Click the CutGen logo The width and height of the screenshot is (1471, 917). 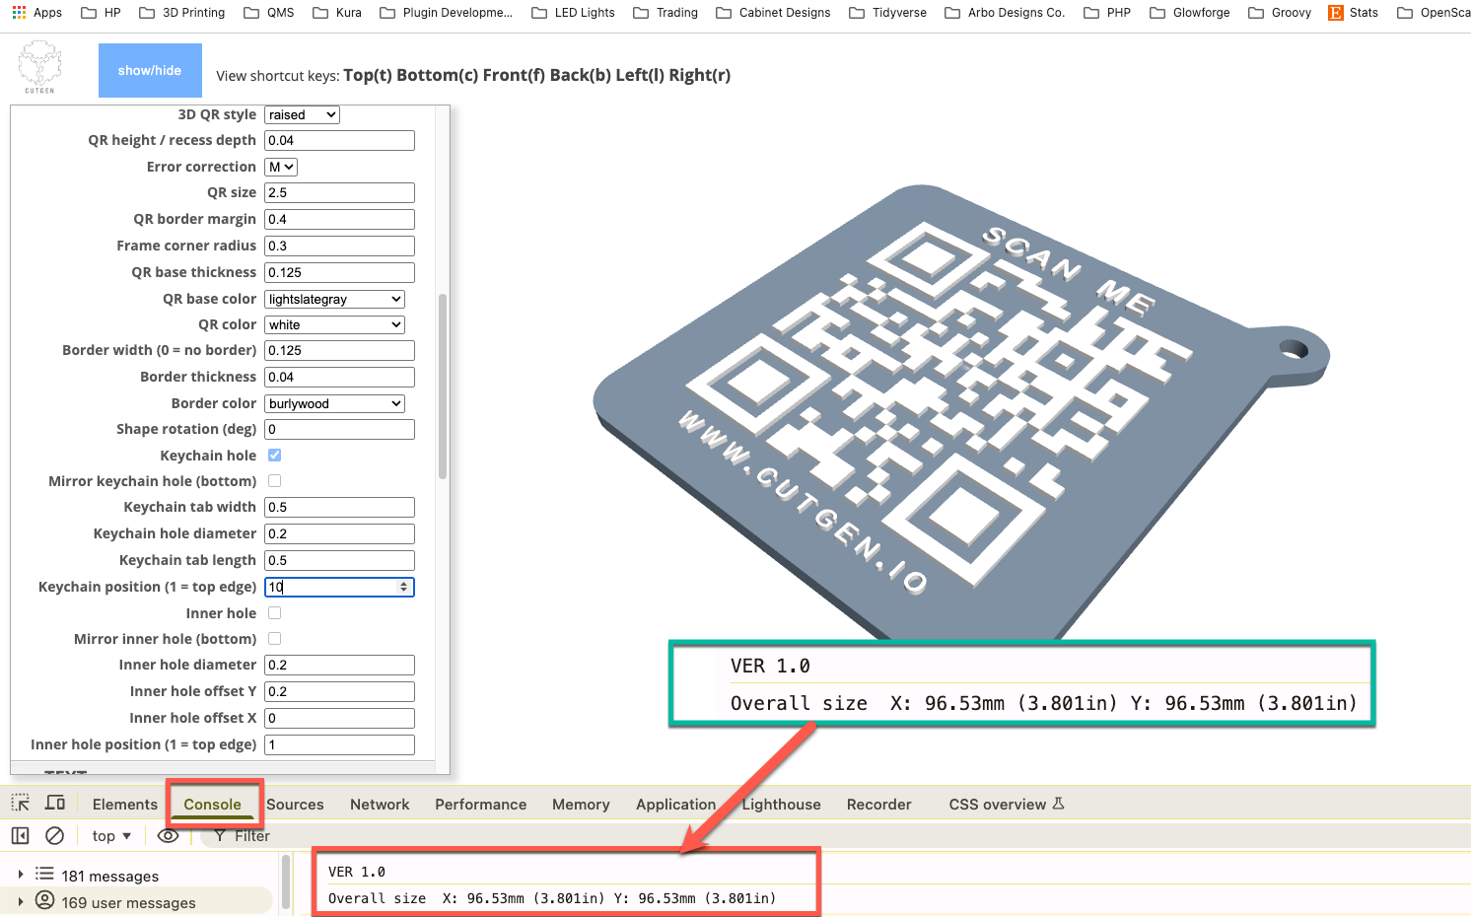40,67
